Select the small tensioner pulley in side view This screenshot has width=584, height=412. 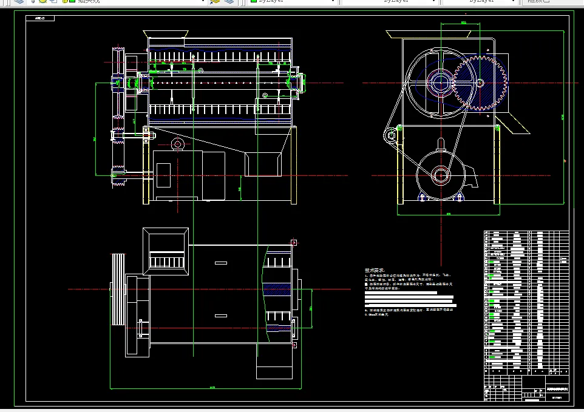click(391, 135)
